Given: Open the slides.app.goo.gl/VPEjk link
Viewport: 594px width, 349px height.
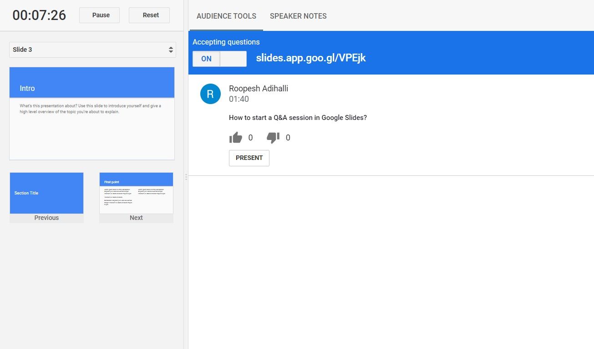Looking at the screenshot, I should click(x=311, y=58).
